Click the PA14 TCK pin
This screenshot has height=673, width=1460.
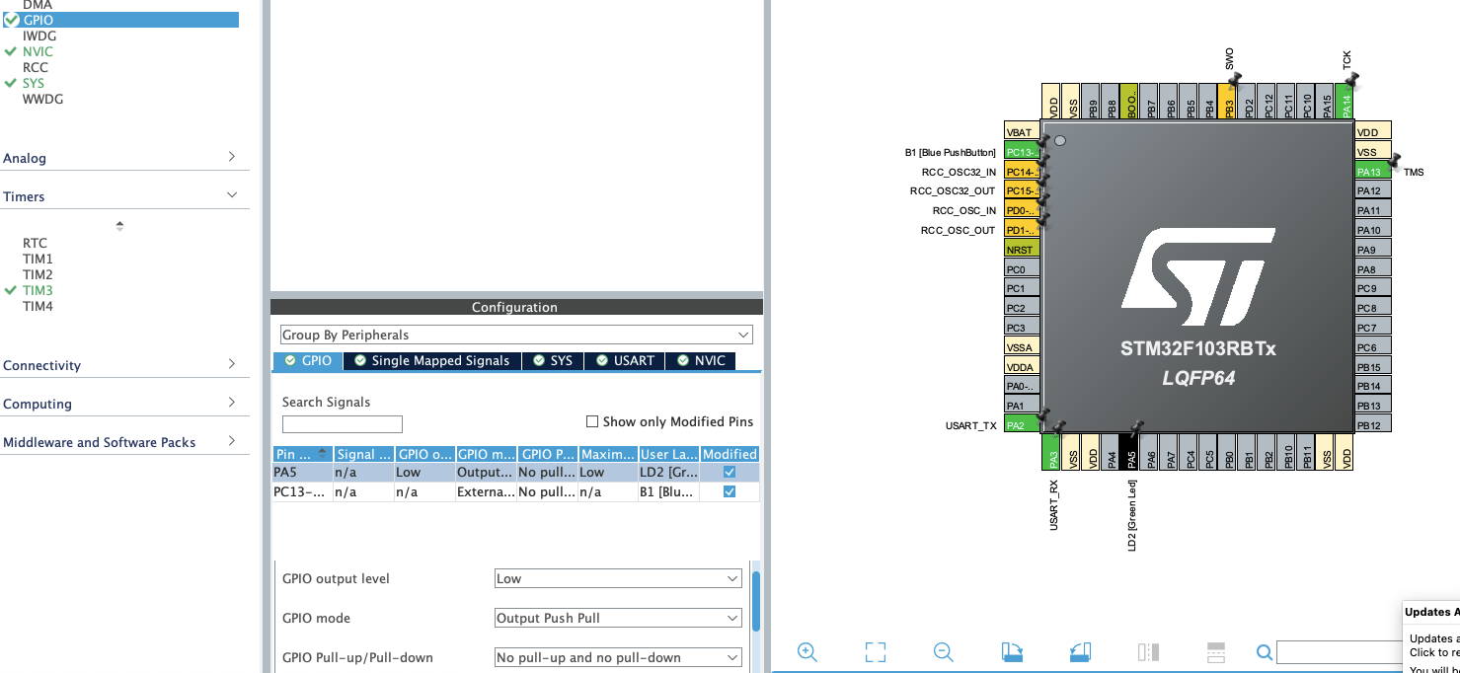pos(1345,102)
